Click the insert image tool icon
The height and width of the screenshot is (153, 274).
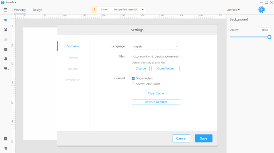[6, 40]
